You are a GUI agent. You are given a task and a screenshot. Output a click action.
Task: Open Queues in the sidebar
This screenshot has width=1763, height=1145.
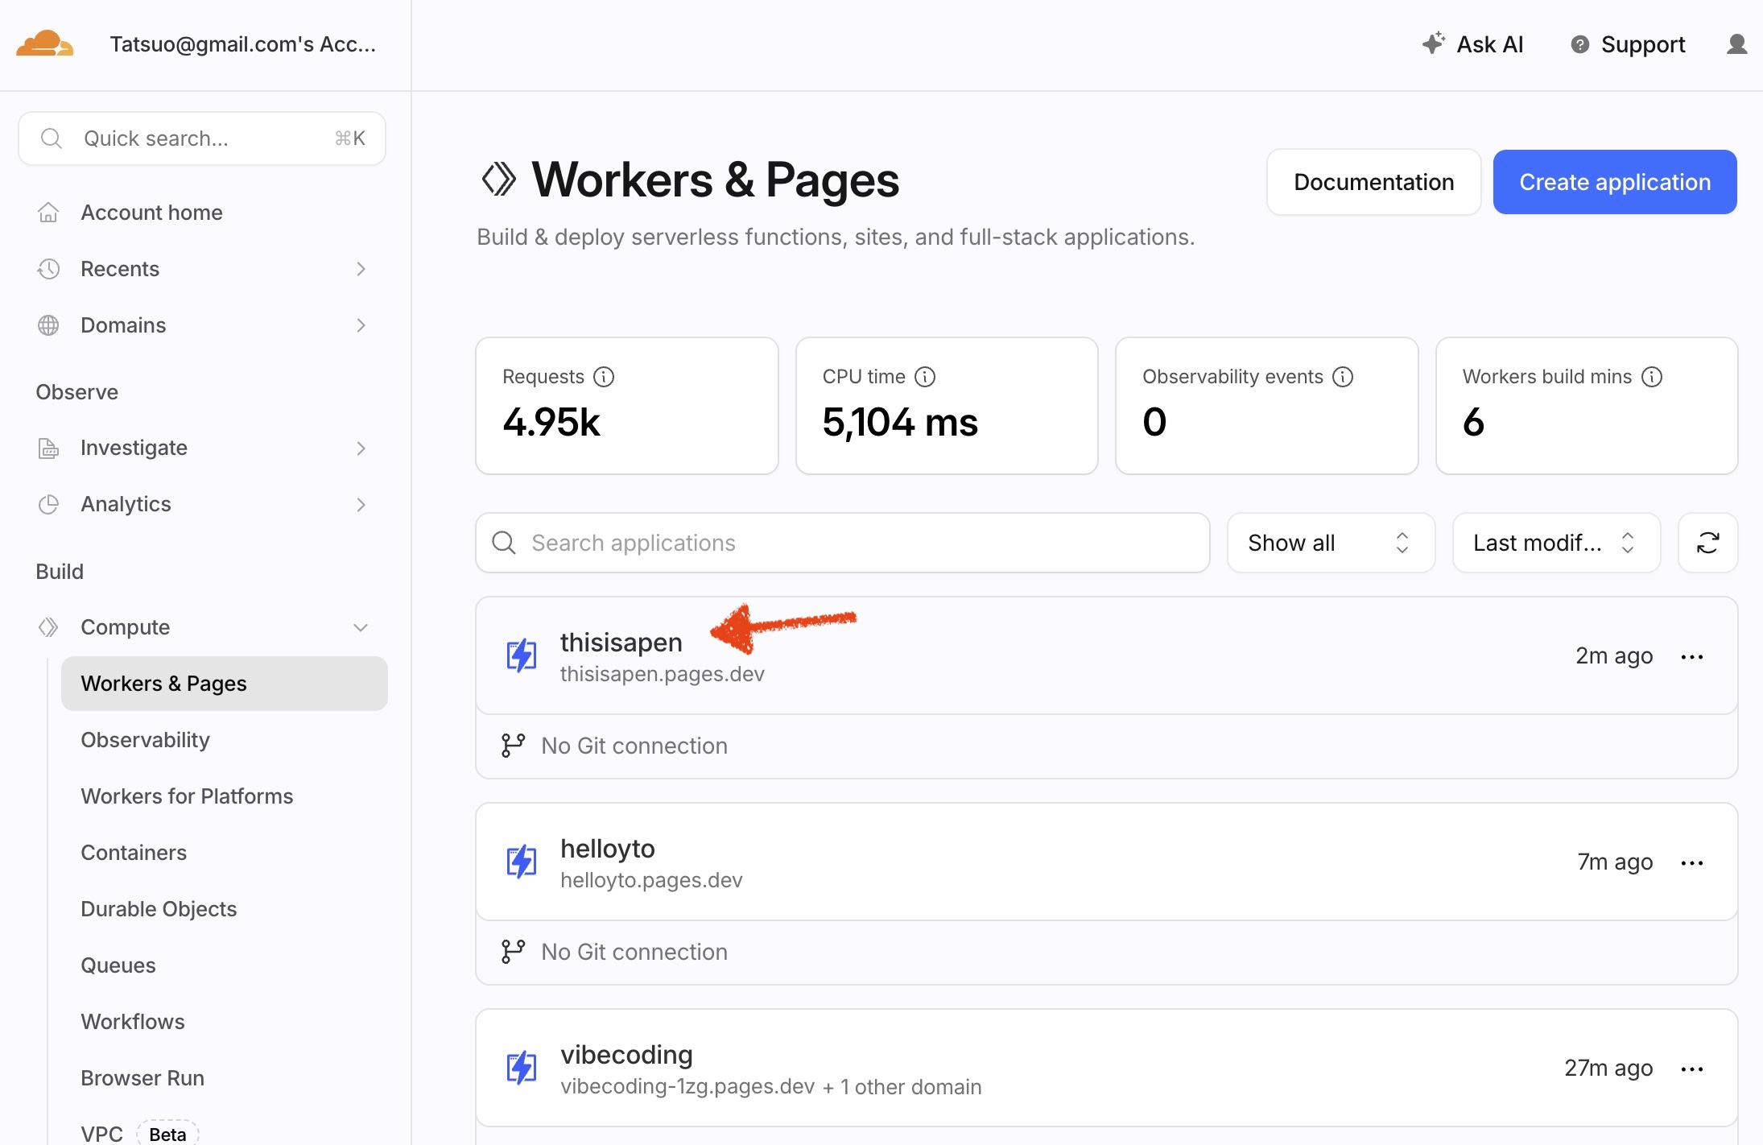tap(118, 965)
